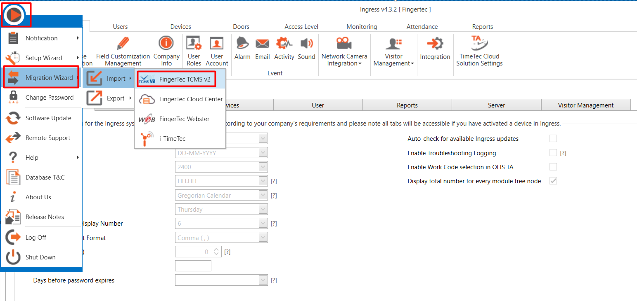Open User Roles ribbon icon
637x301 pixels.
point(194,51)
